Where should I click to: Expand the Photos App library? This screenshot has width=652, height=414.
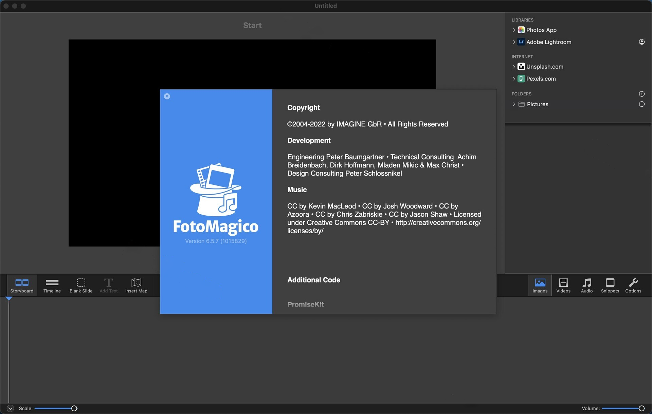tap(514, 30)
